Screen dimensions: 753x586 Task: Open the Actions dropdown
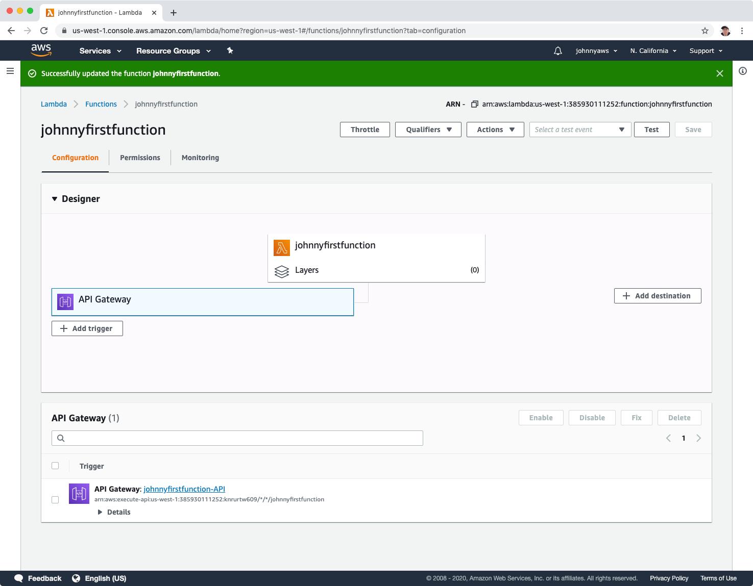495,130
